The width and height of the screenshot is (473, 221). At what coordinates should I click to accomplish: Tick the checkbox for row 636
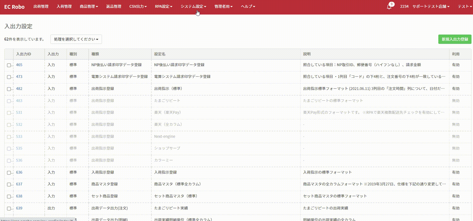pos(9,173)
